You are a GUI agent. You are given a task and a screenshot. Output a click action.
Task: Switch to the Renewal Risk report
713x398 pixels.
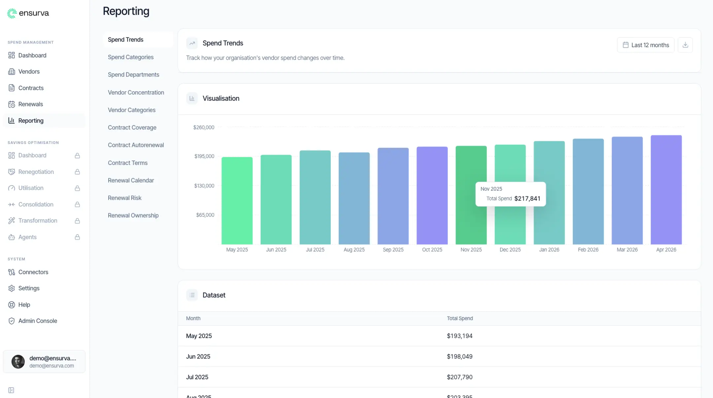(124, 198)
